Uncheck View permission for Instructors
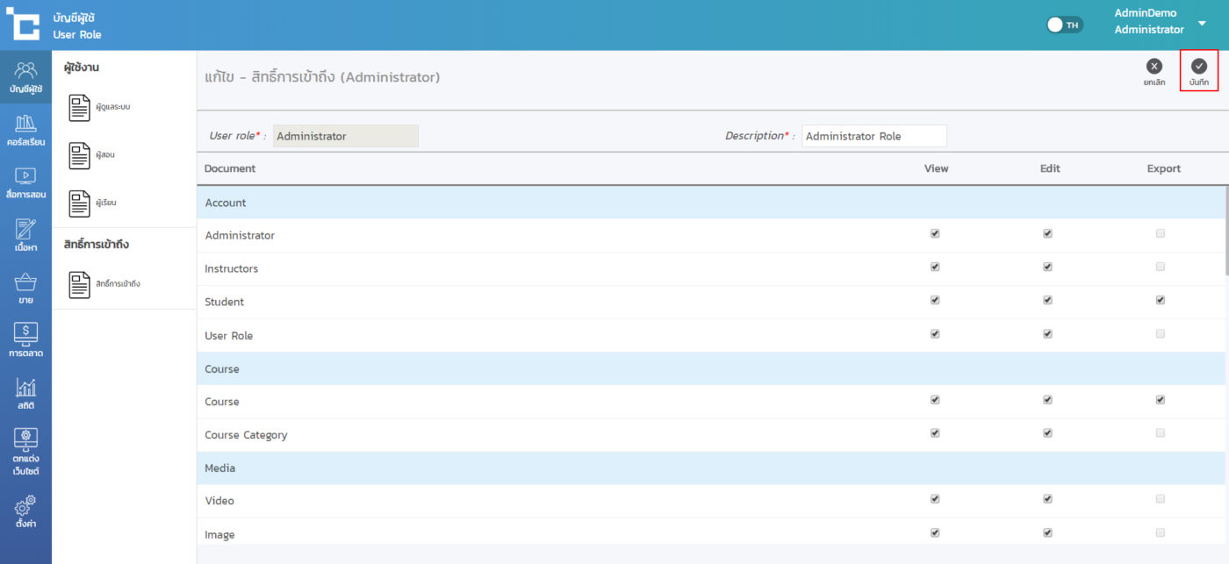 935,267
